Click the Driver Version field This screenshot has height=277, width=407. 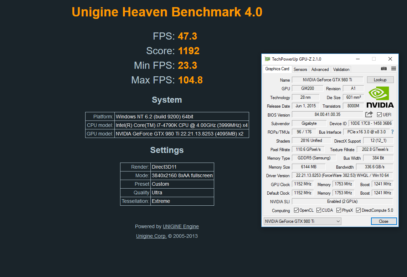342,175
